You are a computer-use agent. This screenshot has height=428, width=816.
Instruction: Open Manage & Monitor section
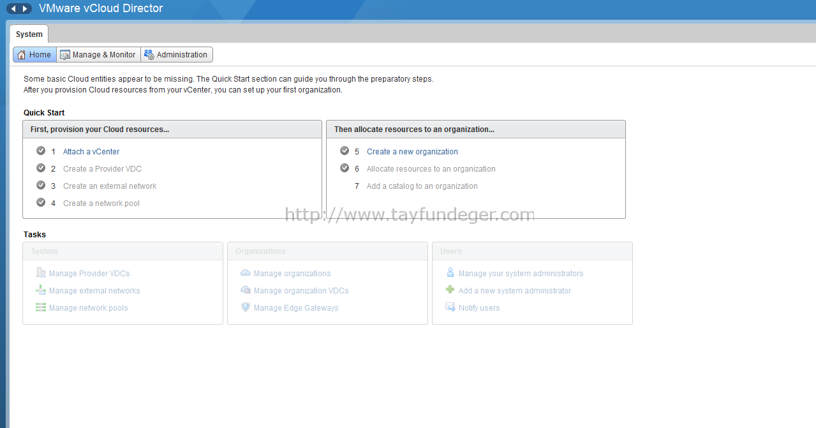[x=98, y=55]
